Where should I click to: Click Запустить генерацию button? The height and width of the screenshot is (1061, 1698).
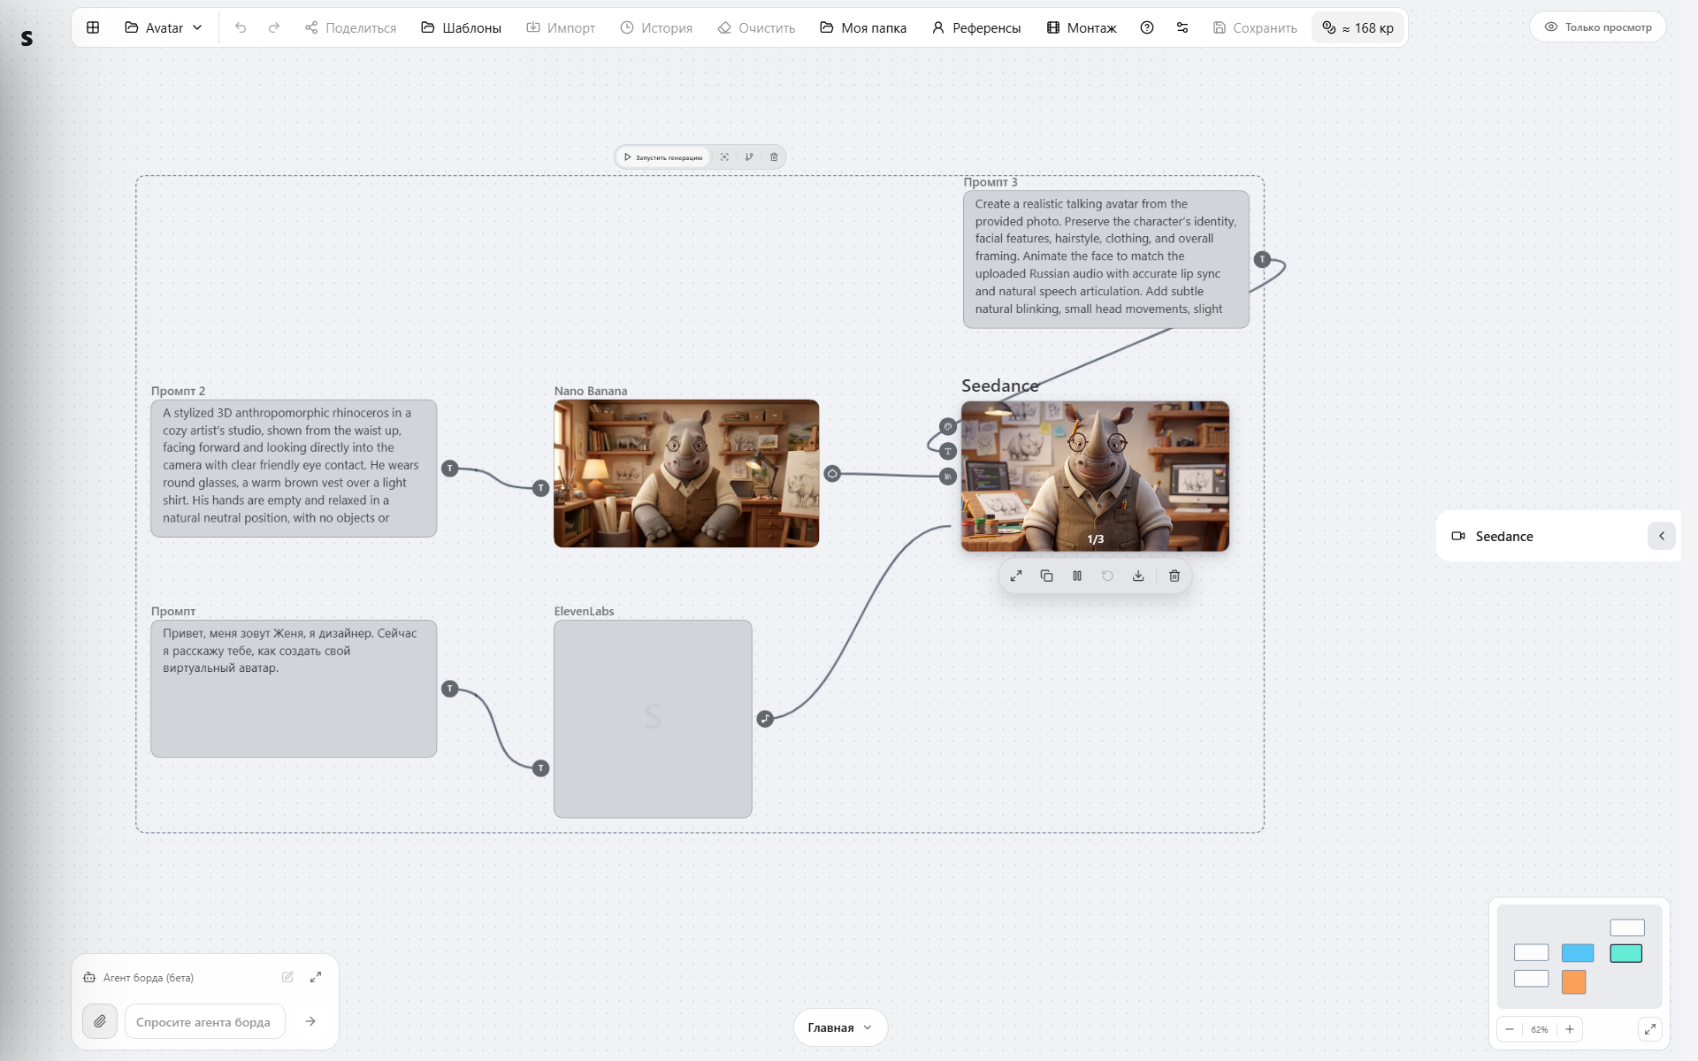click(x=663, y=157)
